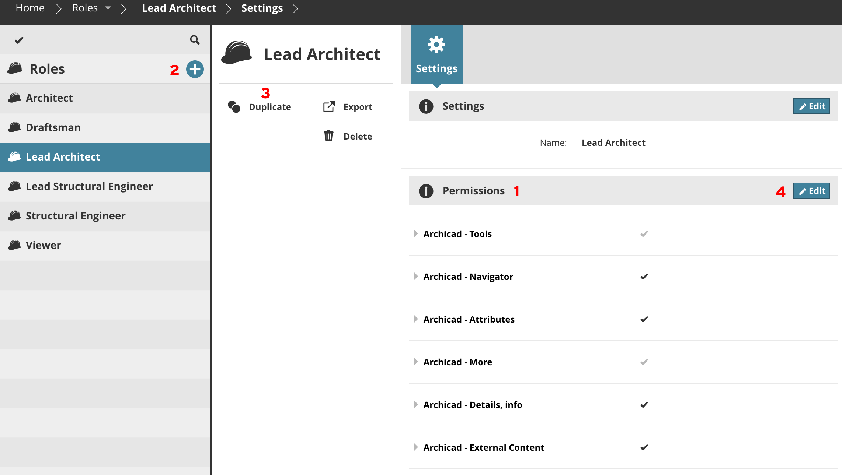Open search with the magnifier icon
Screen dimensions: 842x475
point(195,40)
